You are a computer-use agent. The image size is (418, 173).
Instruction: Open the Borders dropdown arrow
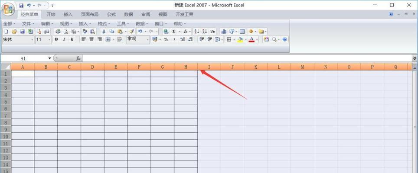coord(234,39)
